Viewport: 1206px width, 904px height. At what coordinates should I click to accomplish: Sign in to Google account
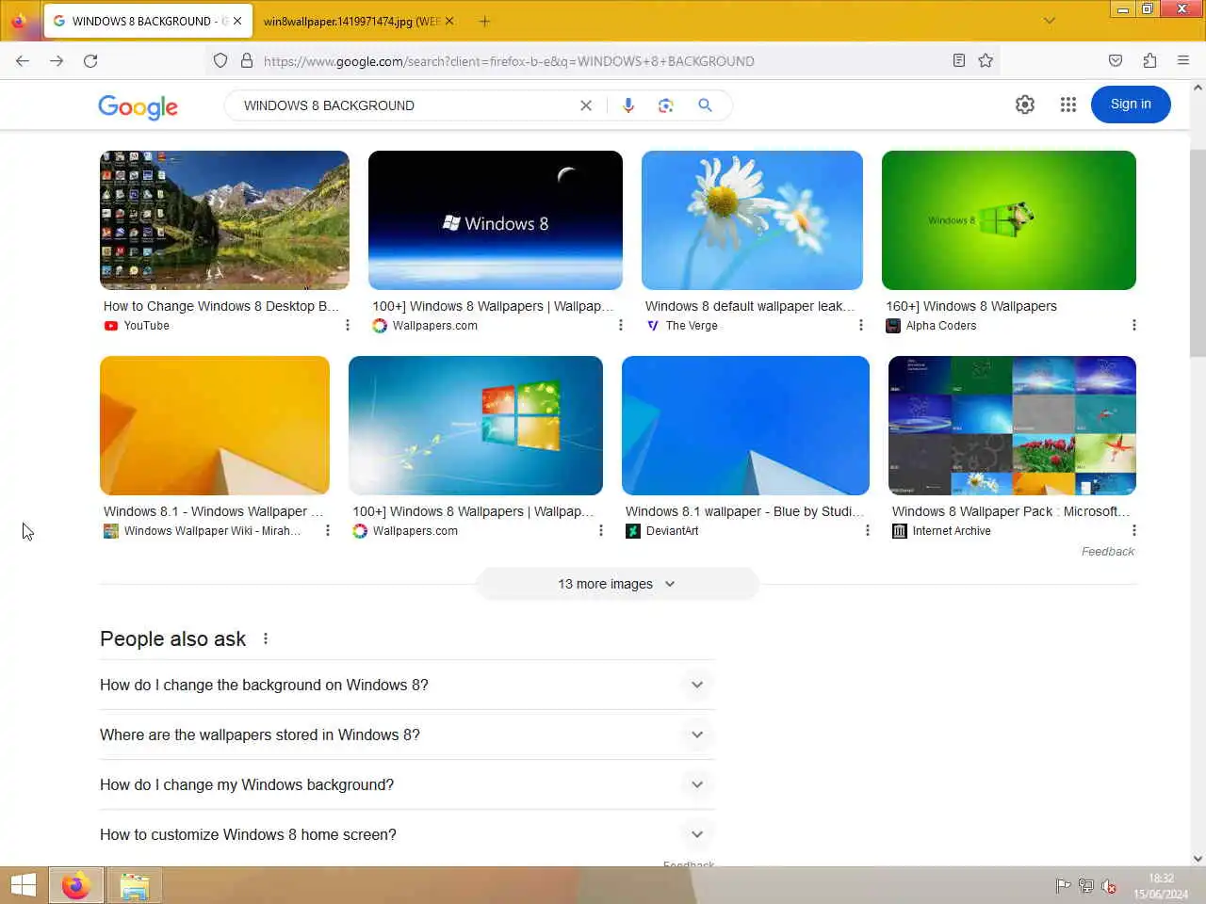pyautogui.click(x=1131, y=105)
